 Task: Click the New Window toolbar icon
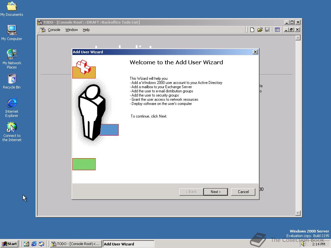(x=277, y=30)
